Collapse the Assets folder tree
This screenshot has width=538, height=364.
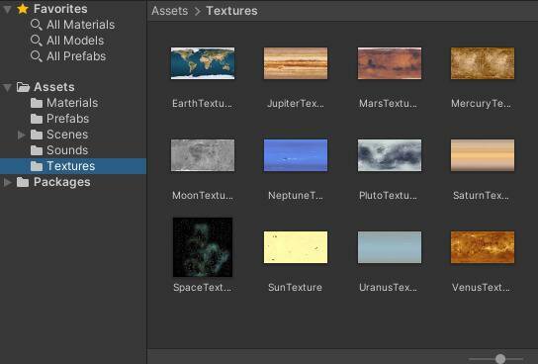[7, 87]
